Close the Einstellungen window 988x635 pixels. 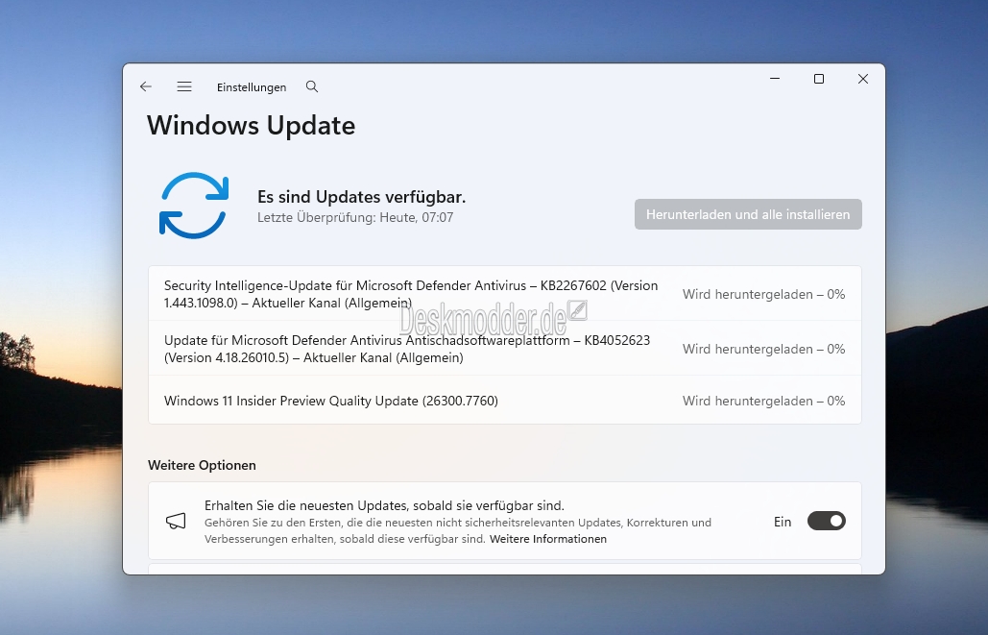tap(863, 80)
